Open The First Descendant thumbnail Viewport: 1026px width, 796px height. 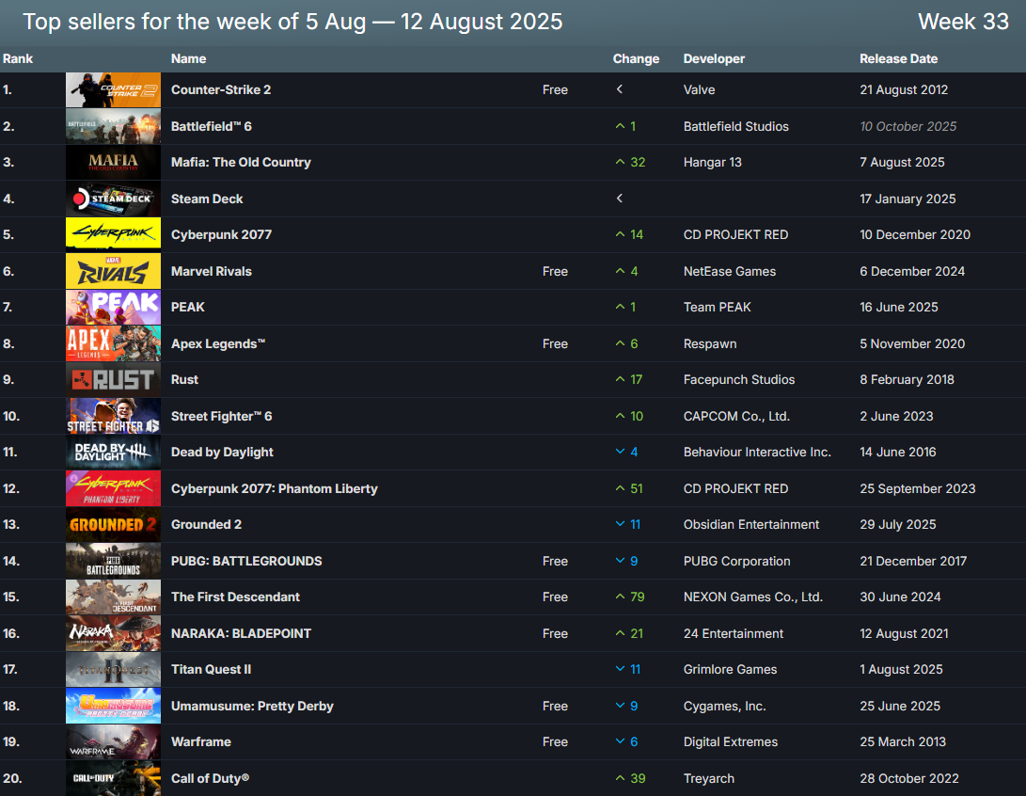click(113, 597)
